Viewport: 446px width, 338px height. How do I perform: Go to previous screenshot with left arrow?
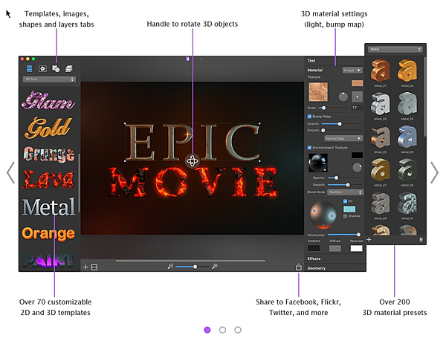(x=10, y=172)
